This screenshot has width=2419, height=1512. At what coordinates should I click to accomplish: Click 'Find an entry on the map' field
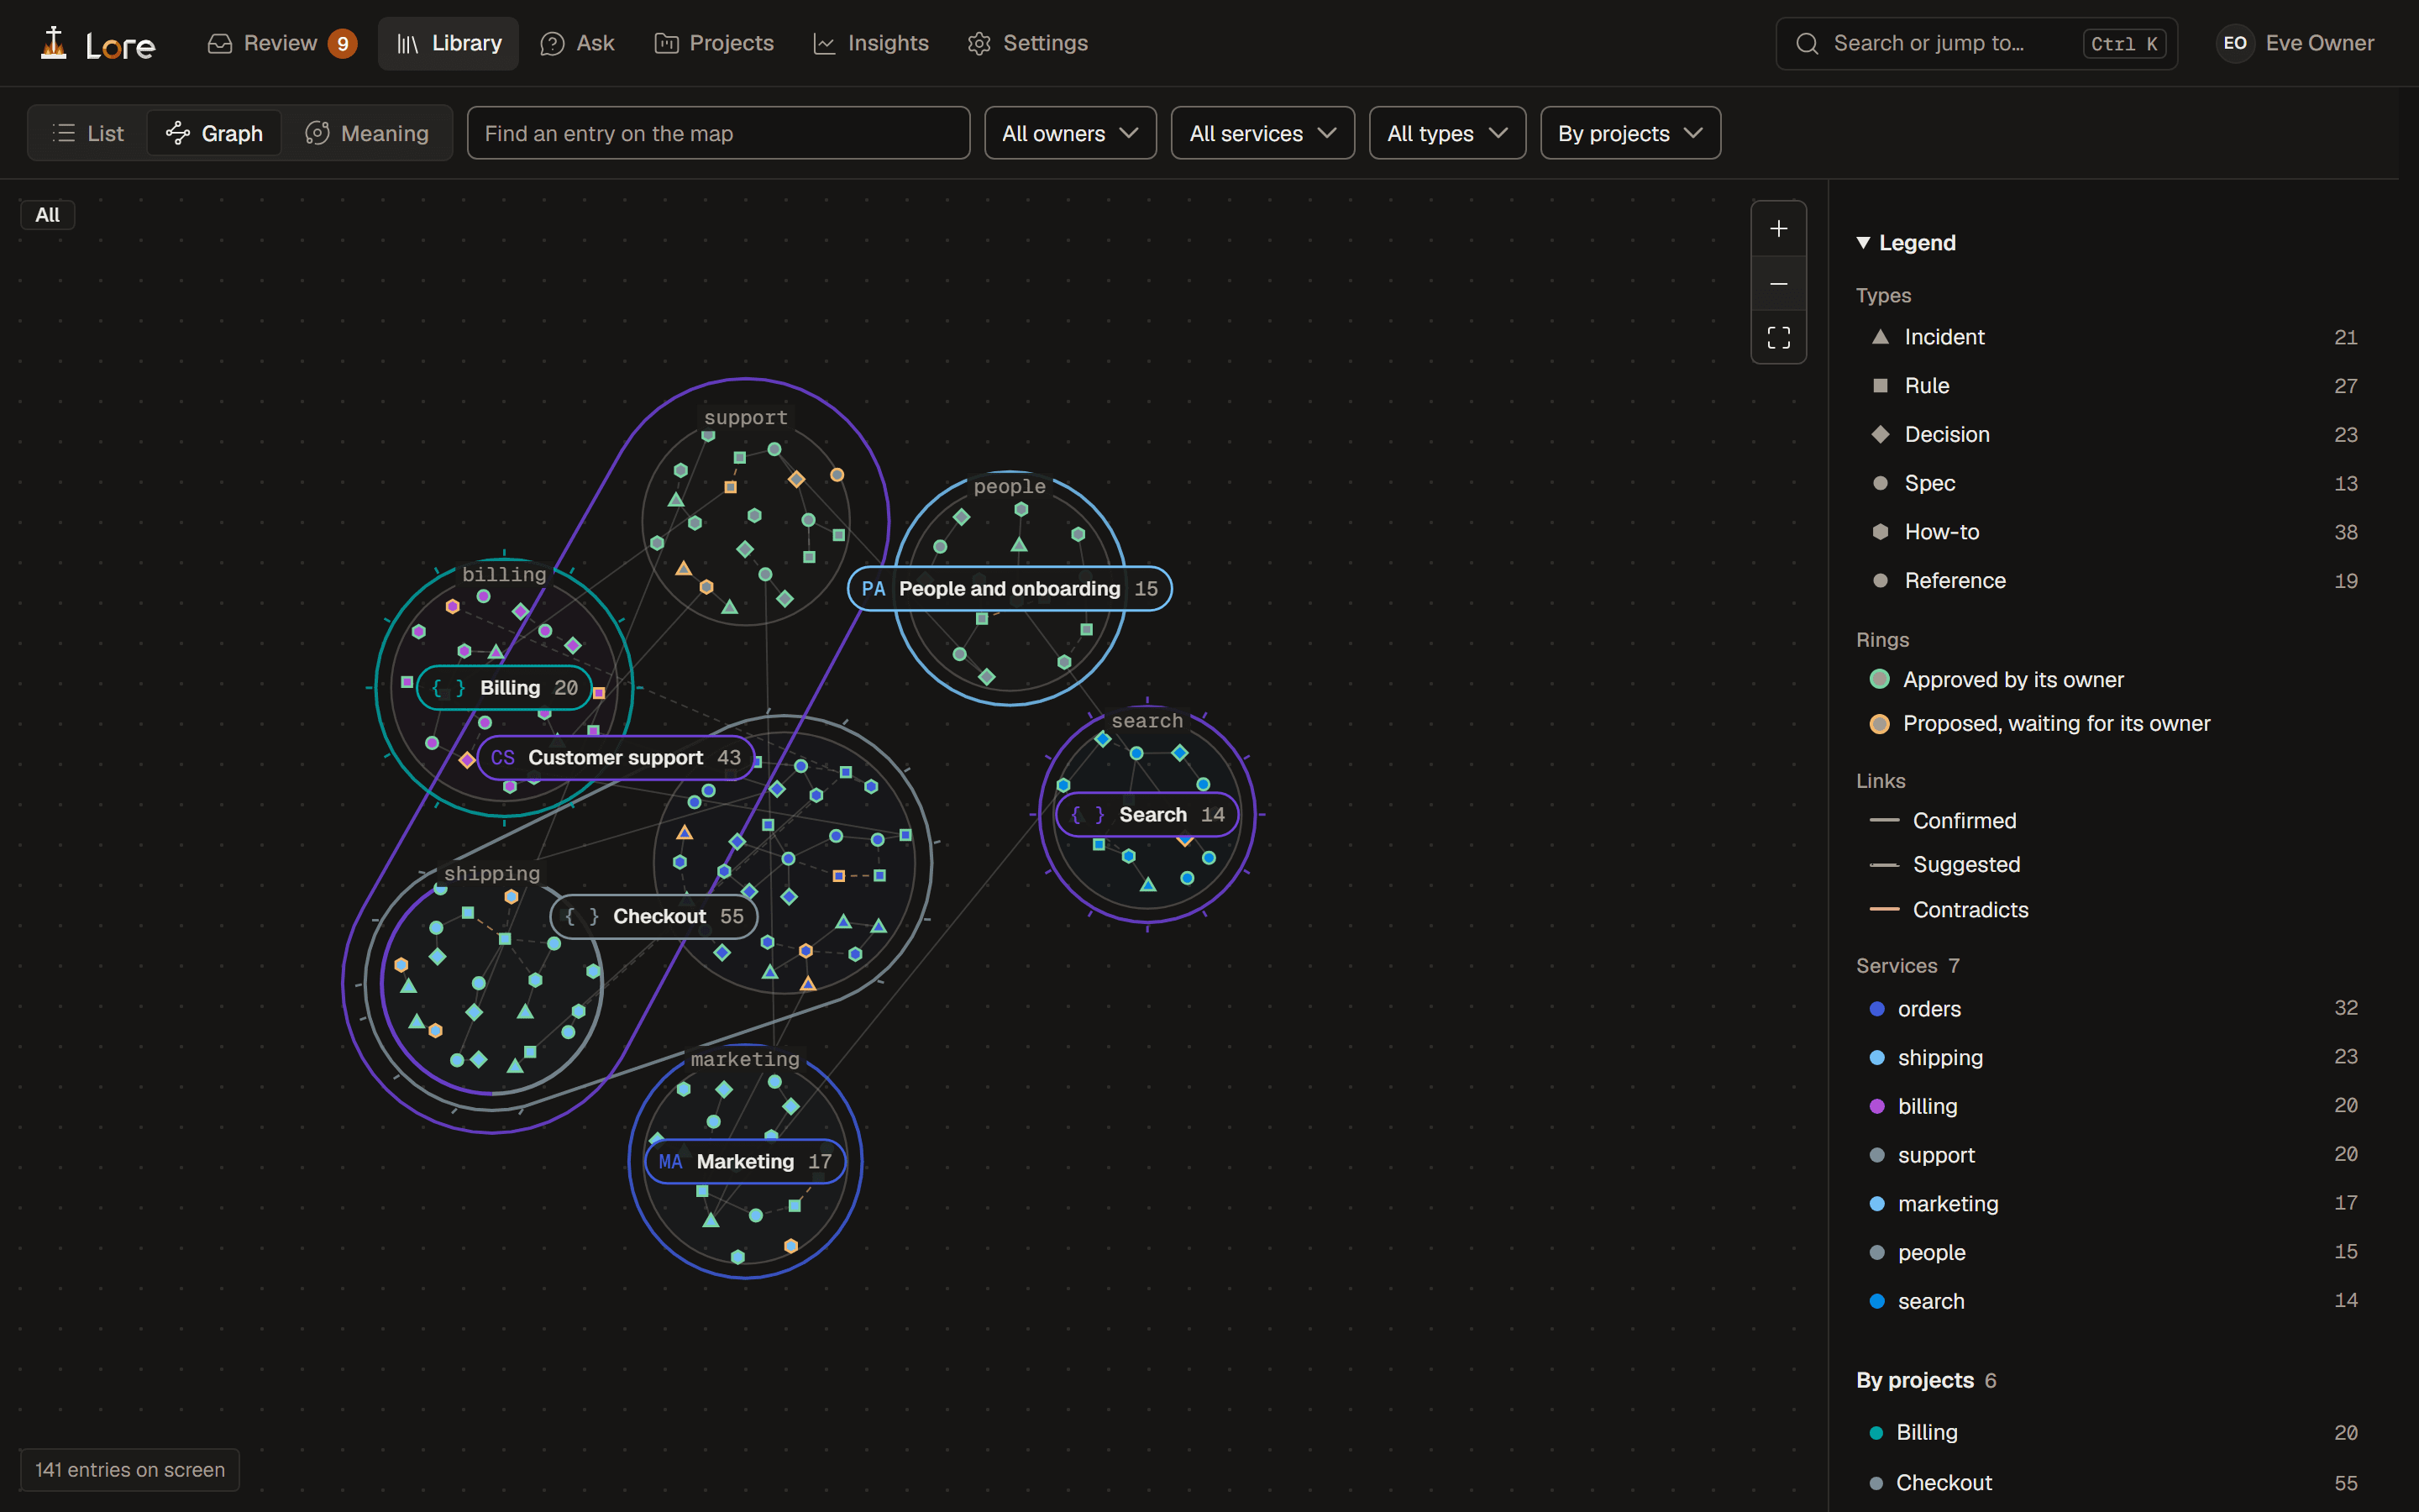point(717,133)
